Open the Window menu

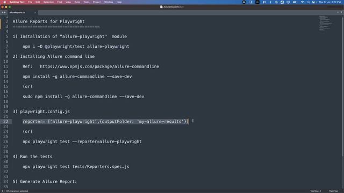click(109, 2)
